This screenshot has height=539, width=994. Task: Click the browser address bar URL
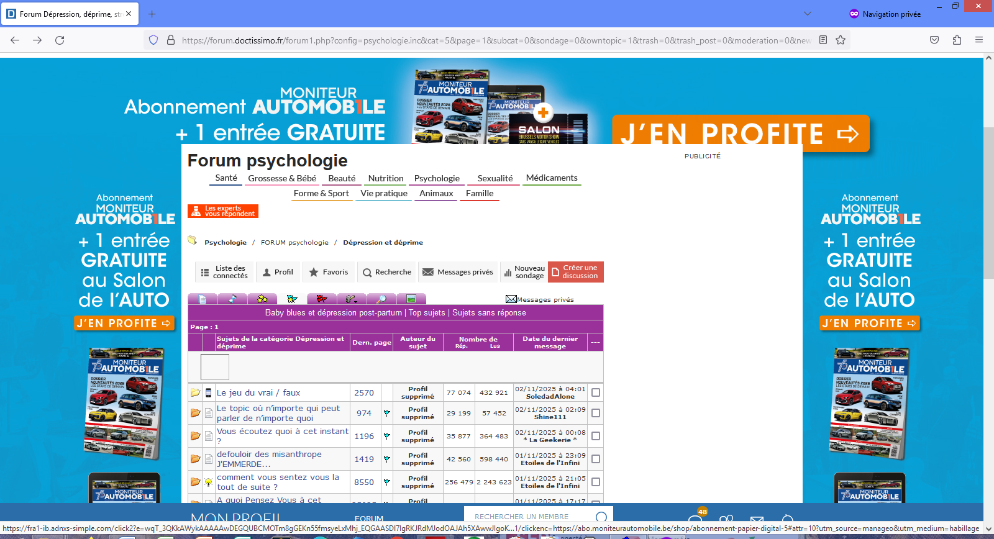[x=496, y=40]
